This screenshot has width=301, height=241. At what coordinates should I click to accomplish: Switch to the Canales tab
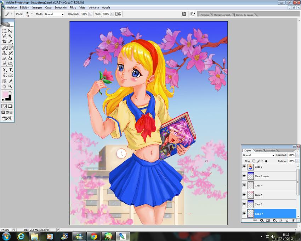click(x=259, y=151)
